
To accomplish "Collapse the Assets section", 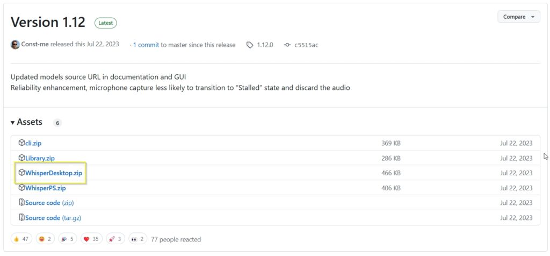I will [26, 122].
